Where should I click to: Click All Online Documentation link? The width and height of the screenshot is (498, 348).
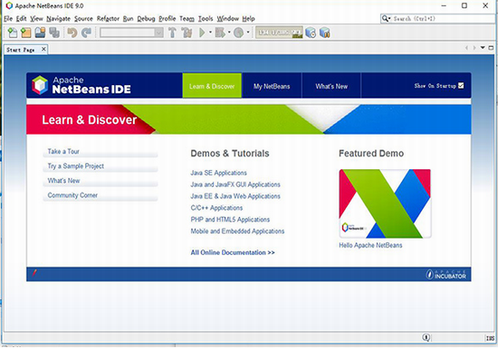point(233,252)
